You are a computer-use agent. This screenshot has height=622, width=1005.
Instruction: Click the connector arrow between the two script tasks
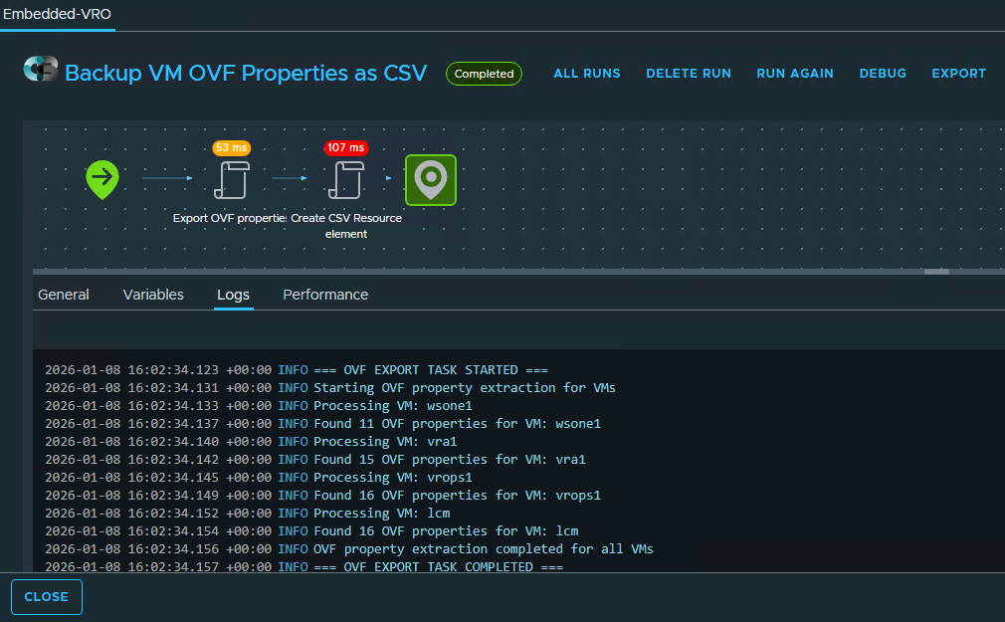[289, 180]
